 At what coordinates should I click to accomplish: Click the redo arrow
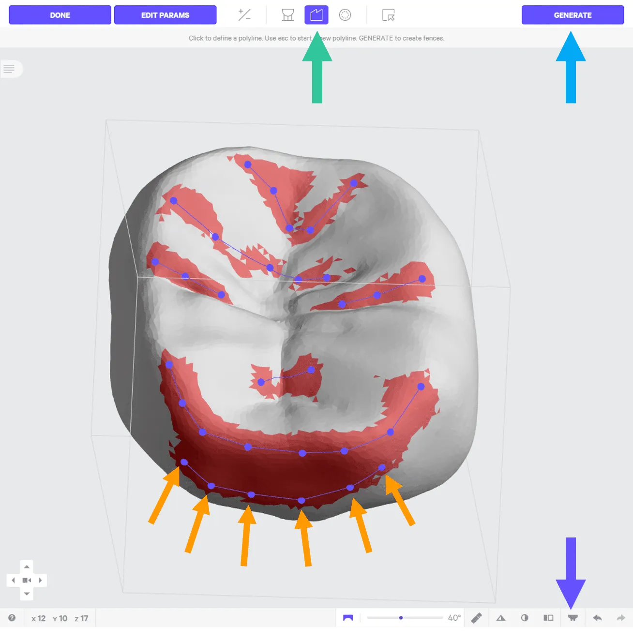[x=620, y=618]
